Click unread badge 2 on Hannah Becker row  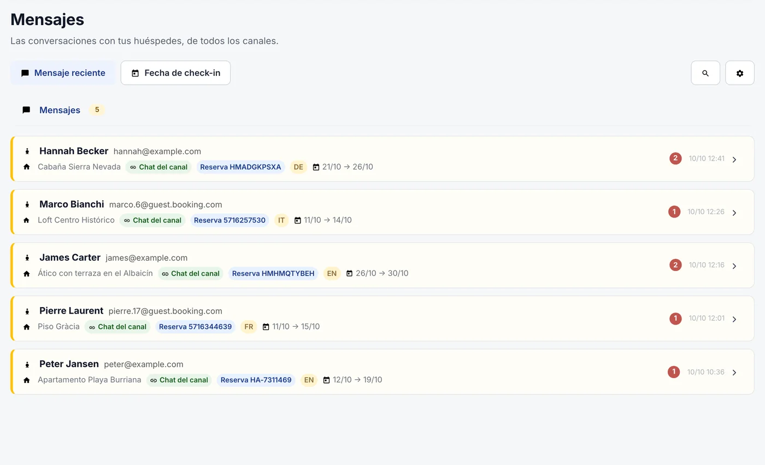click(675, 158)
